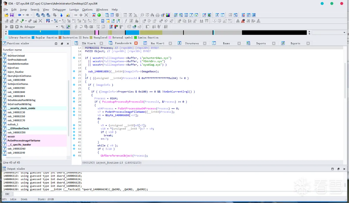
Task: Click the bug-shaped icon in the top toolbar
Action: 117,15
